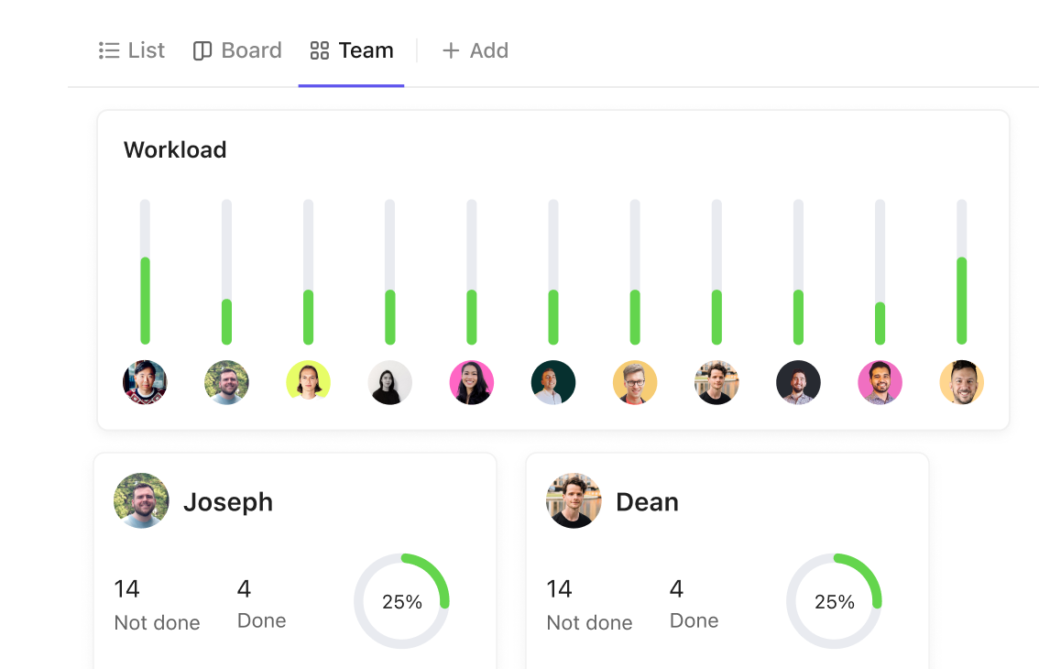Switch to the Board tab
Image resolution: width=1039 pixels, height=669 pixels.
coord(237,50)
